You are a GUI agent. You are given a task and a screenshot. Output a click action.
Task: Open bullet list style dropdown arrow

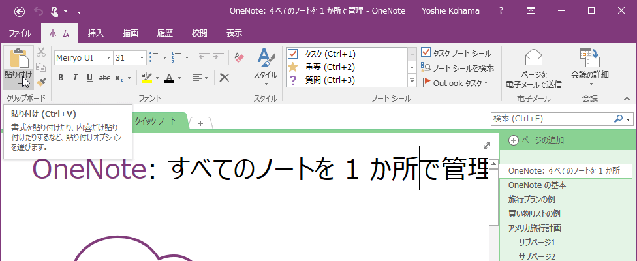click(x=164, y=57)
